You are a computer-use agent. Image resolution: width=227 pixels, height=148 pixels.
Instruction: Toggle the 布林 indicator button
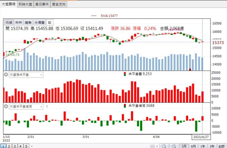click(x=19, y=23)
